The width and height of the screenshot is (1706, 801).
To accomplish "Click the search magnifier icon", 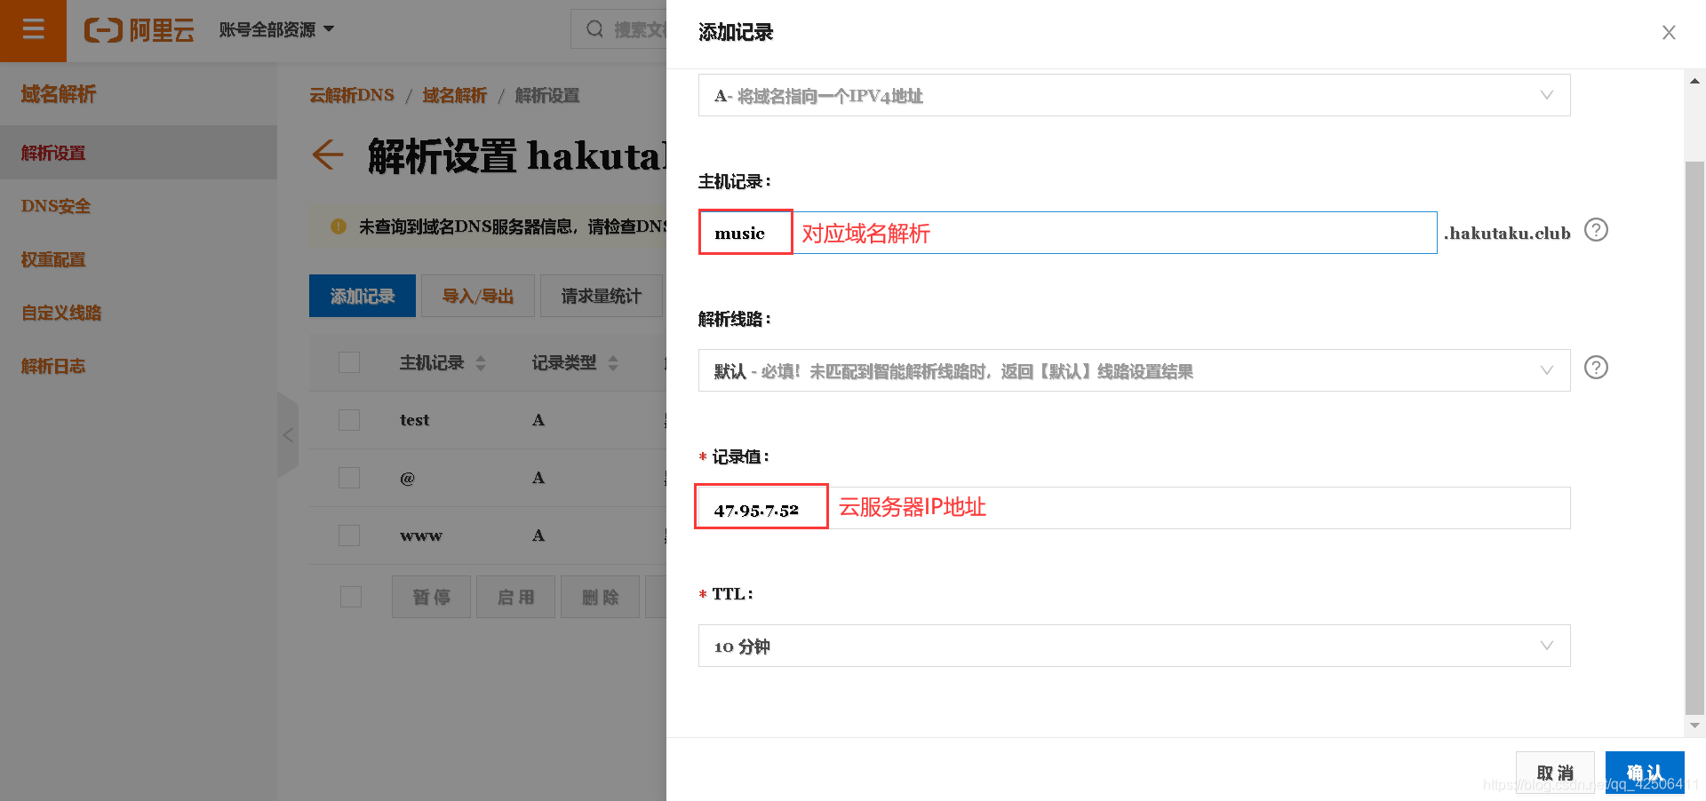I will point(594,29).
